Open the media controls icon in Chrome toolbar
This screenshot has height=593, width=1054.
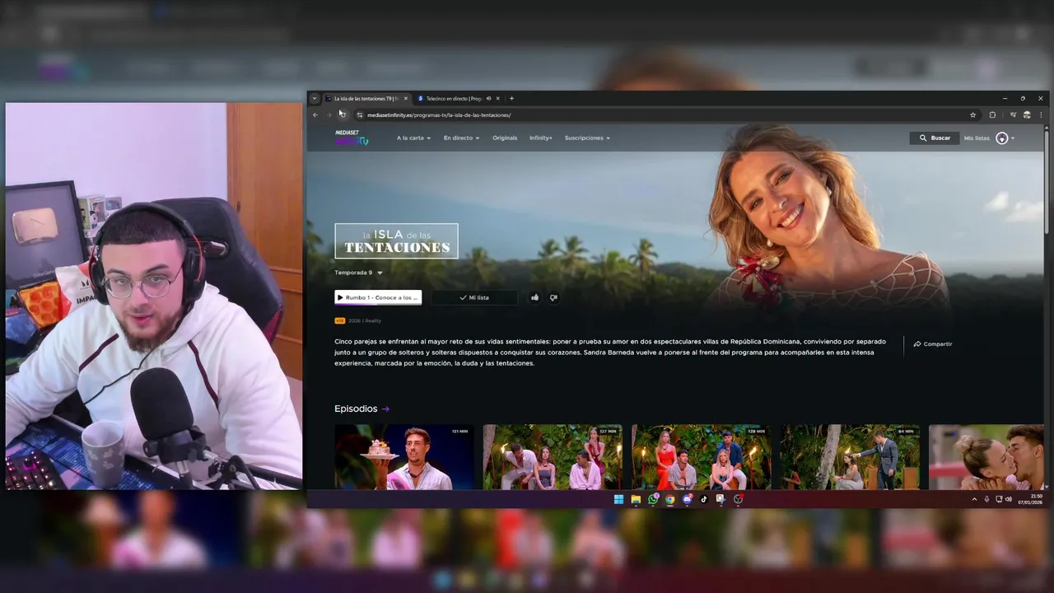(x=1014, y=115)
